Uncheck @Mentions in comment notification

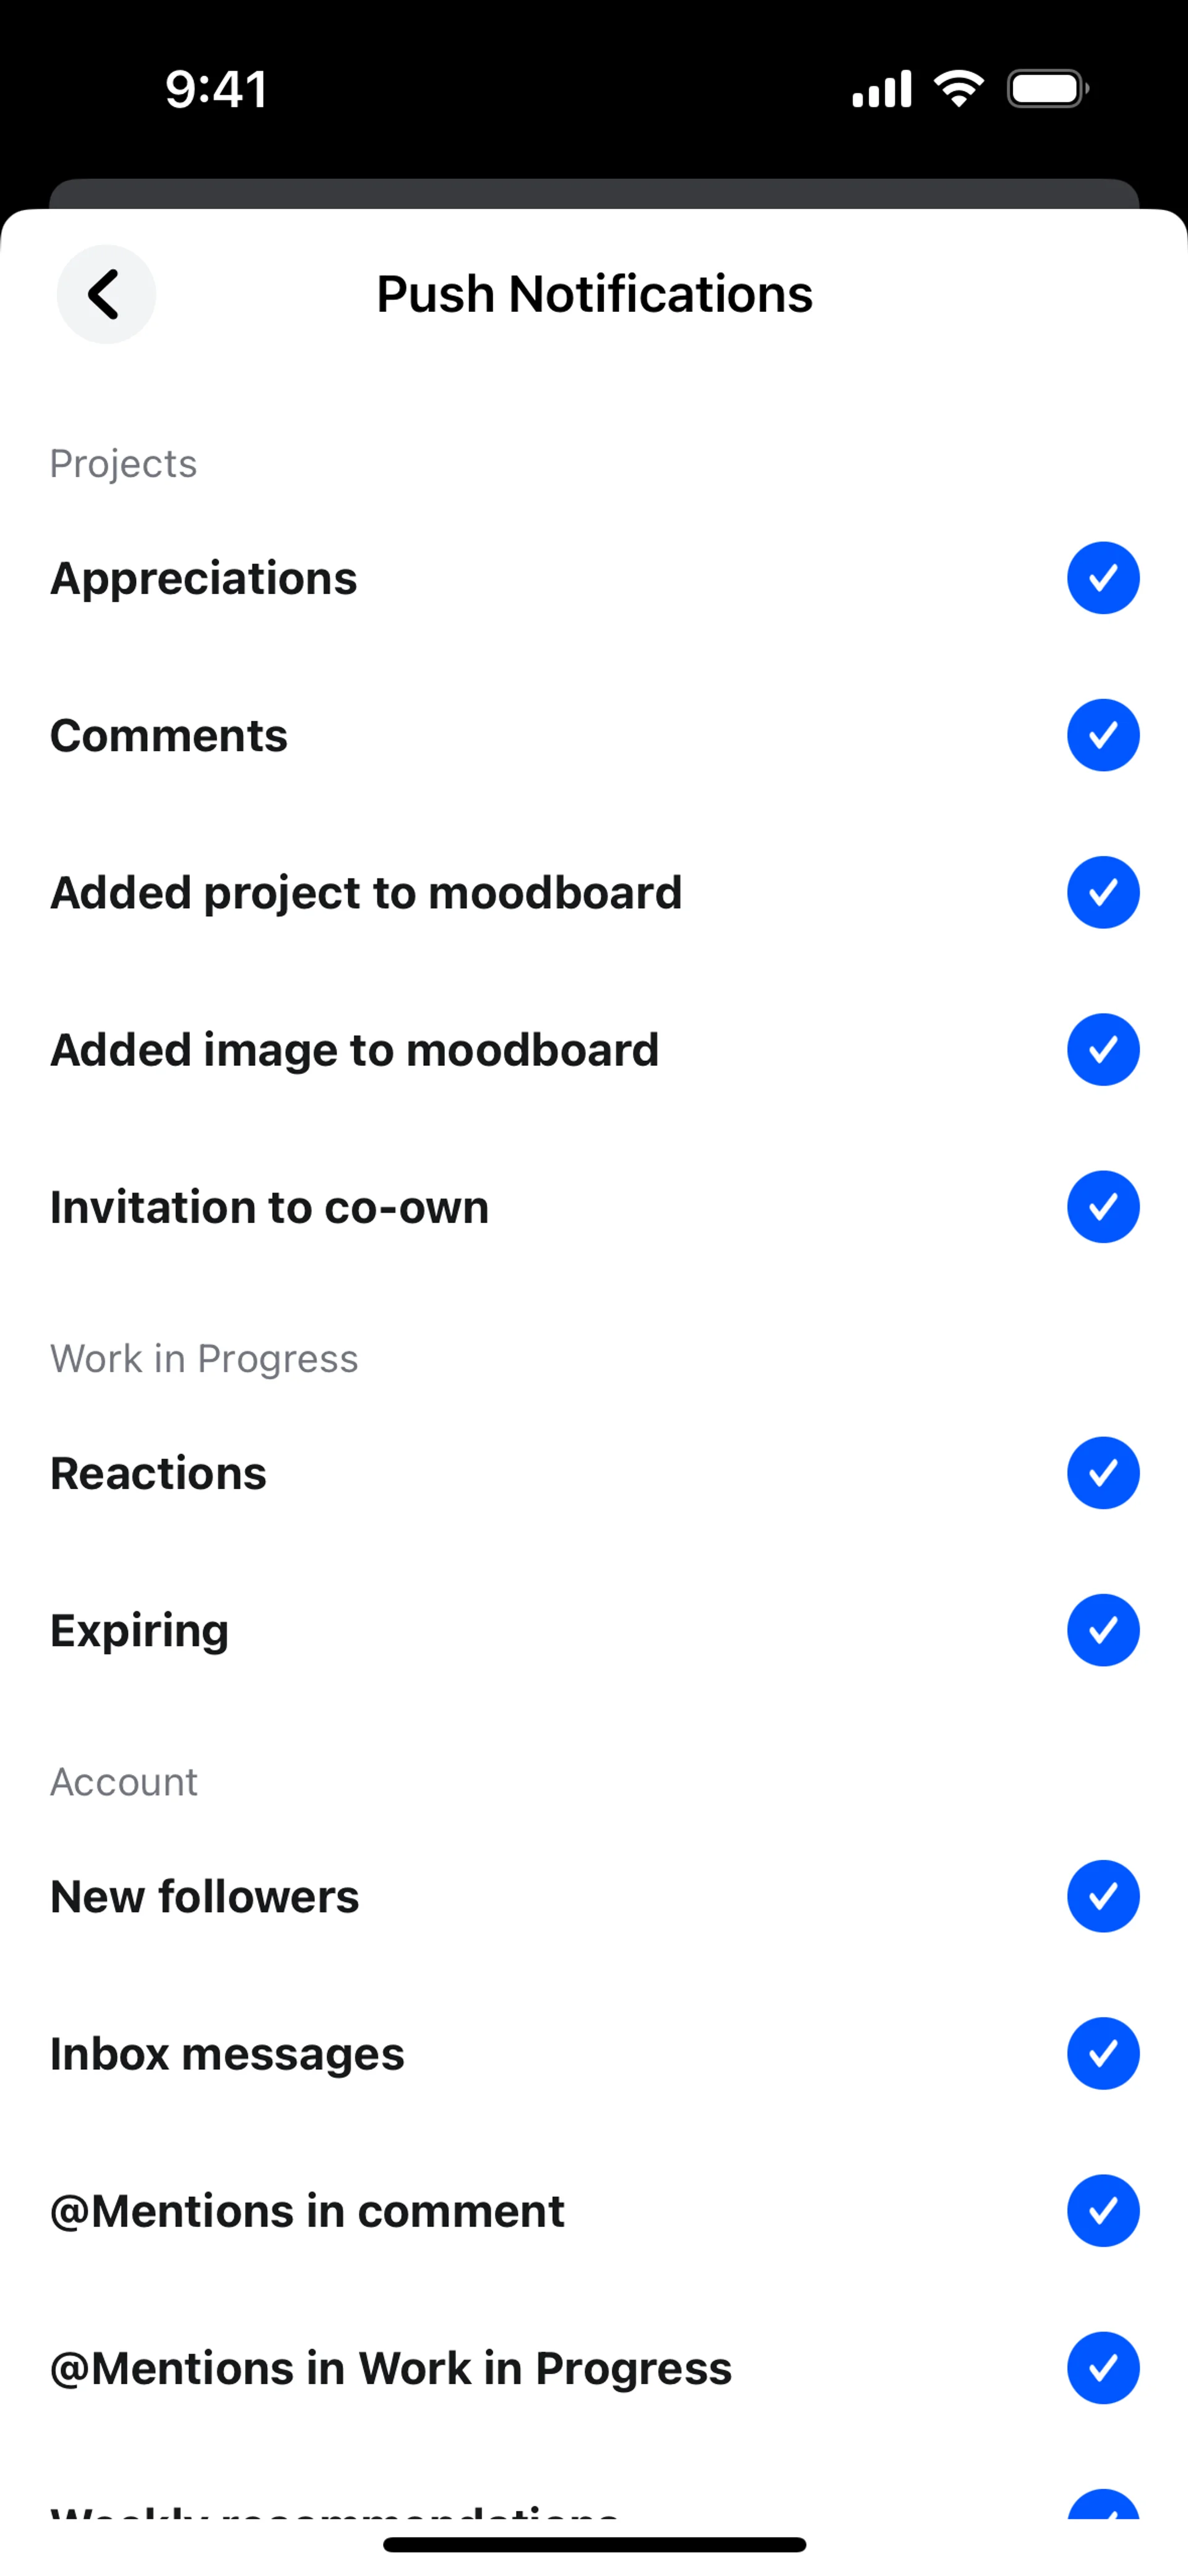click(x=1102, y=2211)
